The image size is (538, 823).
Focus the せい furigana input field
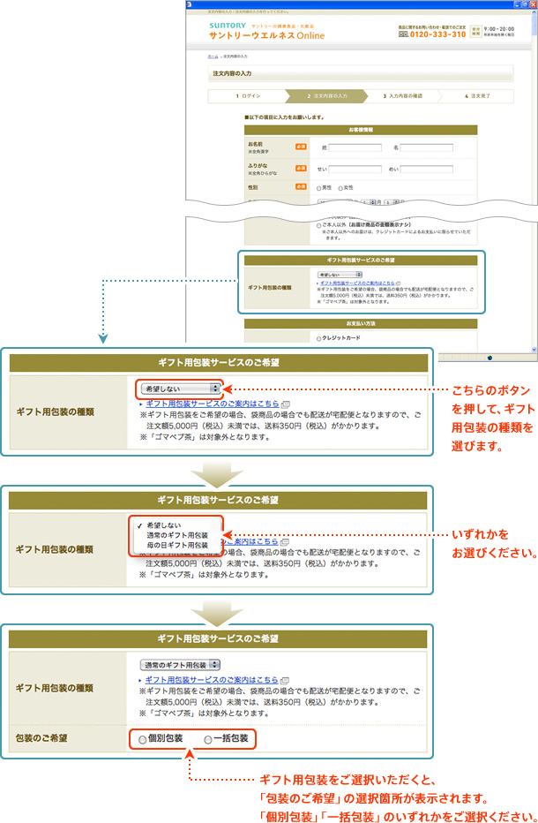(x=355, y=169)
